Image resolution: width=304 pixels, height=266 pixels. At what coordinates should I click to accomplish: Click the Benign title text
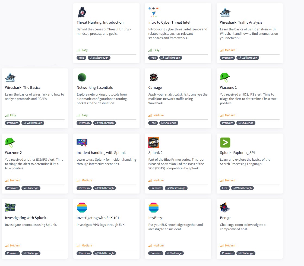coord(226,218)
